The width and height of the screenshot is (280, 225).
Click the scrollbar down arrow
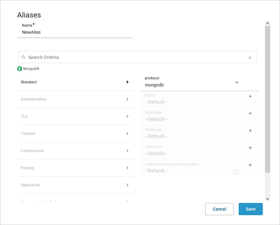(267, 199)
